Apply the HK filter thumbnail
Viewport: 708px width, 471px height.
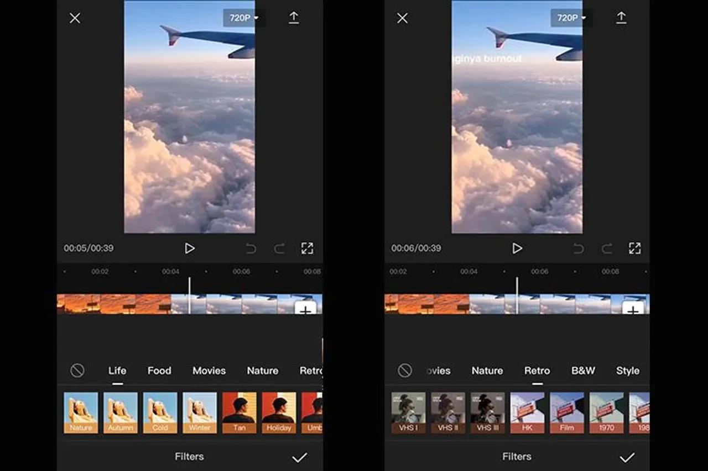[x=527, y=412]
